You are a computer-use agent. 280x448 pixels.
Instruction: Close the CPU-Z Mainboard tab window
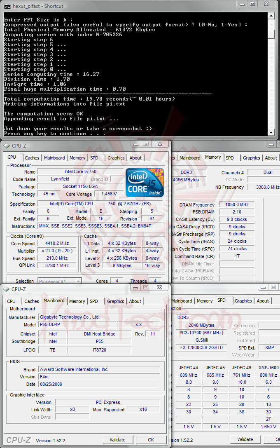[x=159, y=287]
